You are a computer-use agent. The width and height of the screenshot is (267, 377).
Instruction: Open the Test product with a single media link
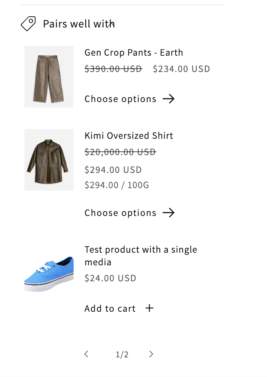(x=141, y=256)
